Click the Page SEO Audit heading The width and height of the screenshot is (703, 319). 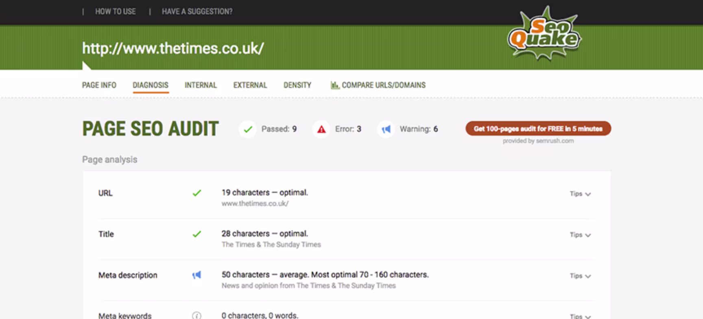[151, 129]
